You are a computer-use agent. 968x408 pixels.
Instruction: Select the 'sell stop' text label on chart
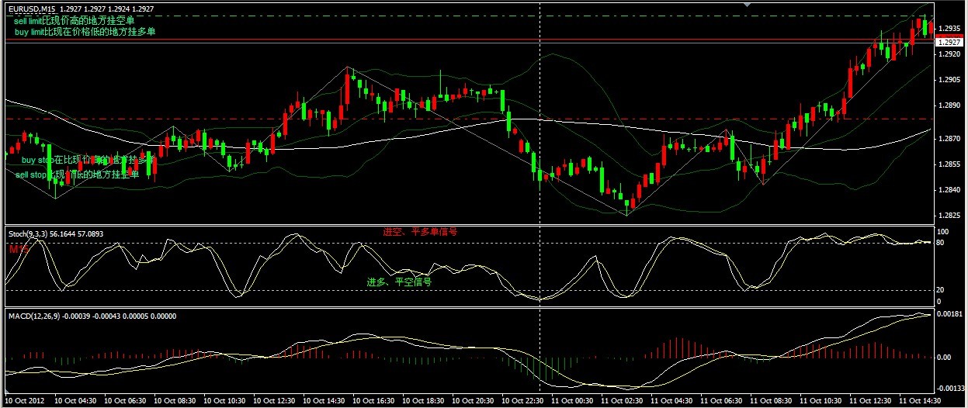click(x=77, y=175)
